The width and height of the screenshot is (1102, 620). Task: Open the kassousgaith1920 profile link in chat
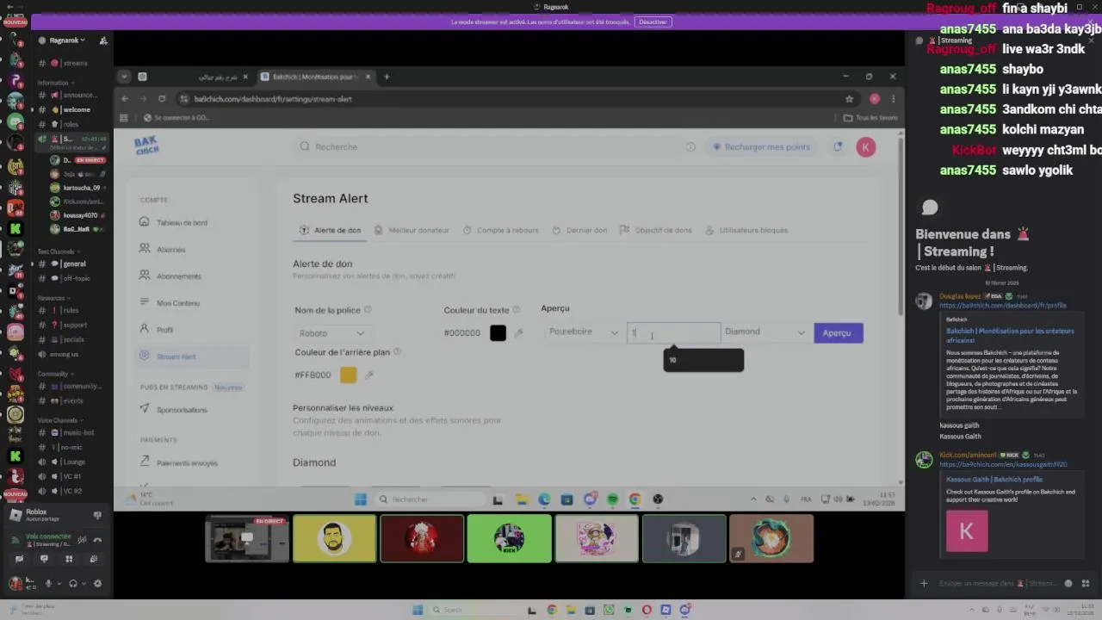pyautogui.click(x=1002, y=464)
